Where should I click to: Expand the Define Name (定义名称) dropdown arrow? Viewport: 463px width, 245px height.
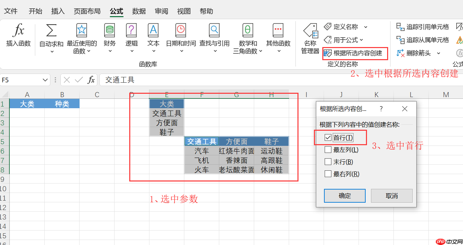(x=366, y=27)
